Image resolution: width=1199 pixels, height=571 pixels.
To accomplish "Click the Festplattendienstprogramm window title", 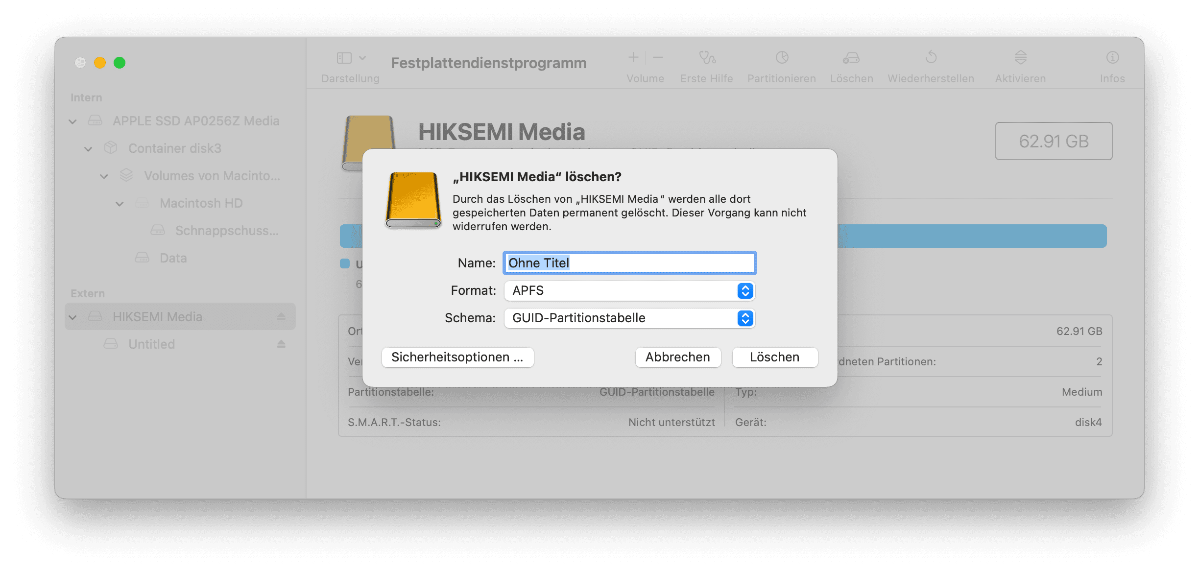I will [x=488, y=63].
